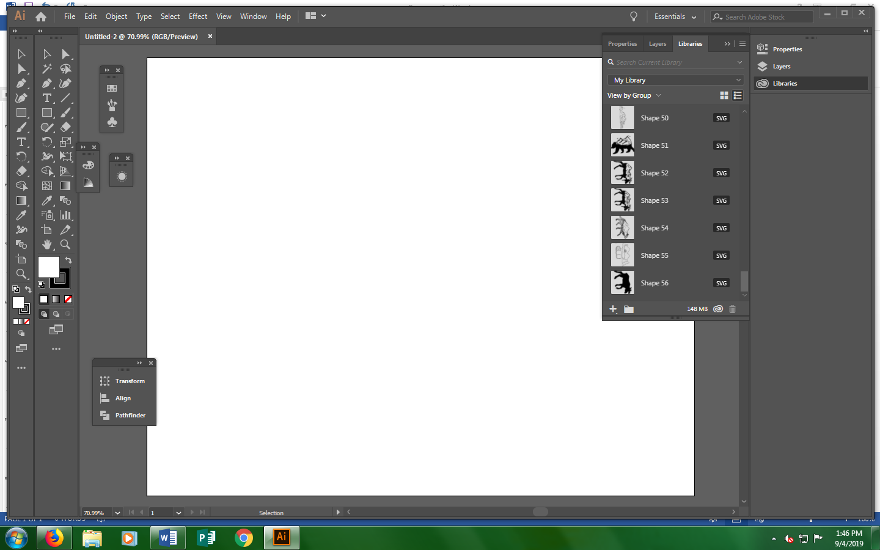Open the Window menu
The image size is (880, 550).
253,16
